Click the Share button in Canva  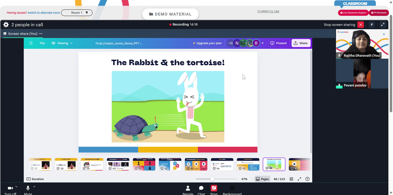(301, 43)
